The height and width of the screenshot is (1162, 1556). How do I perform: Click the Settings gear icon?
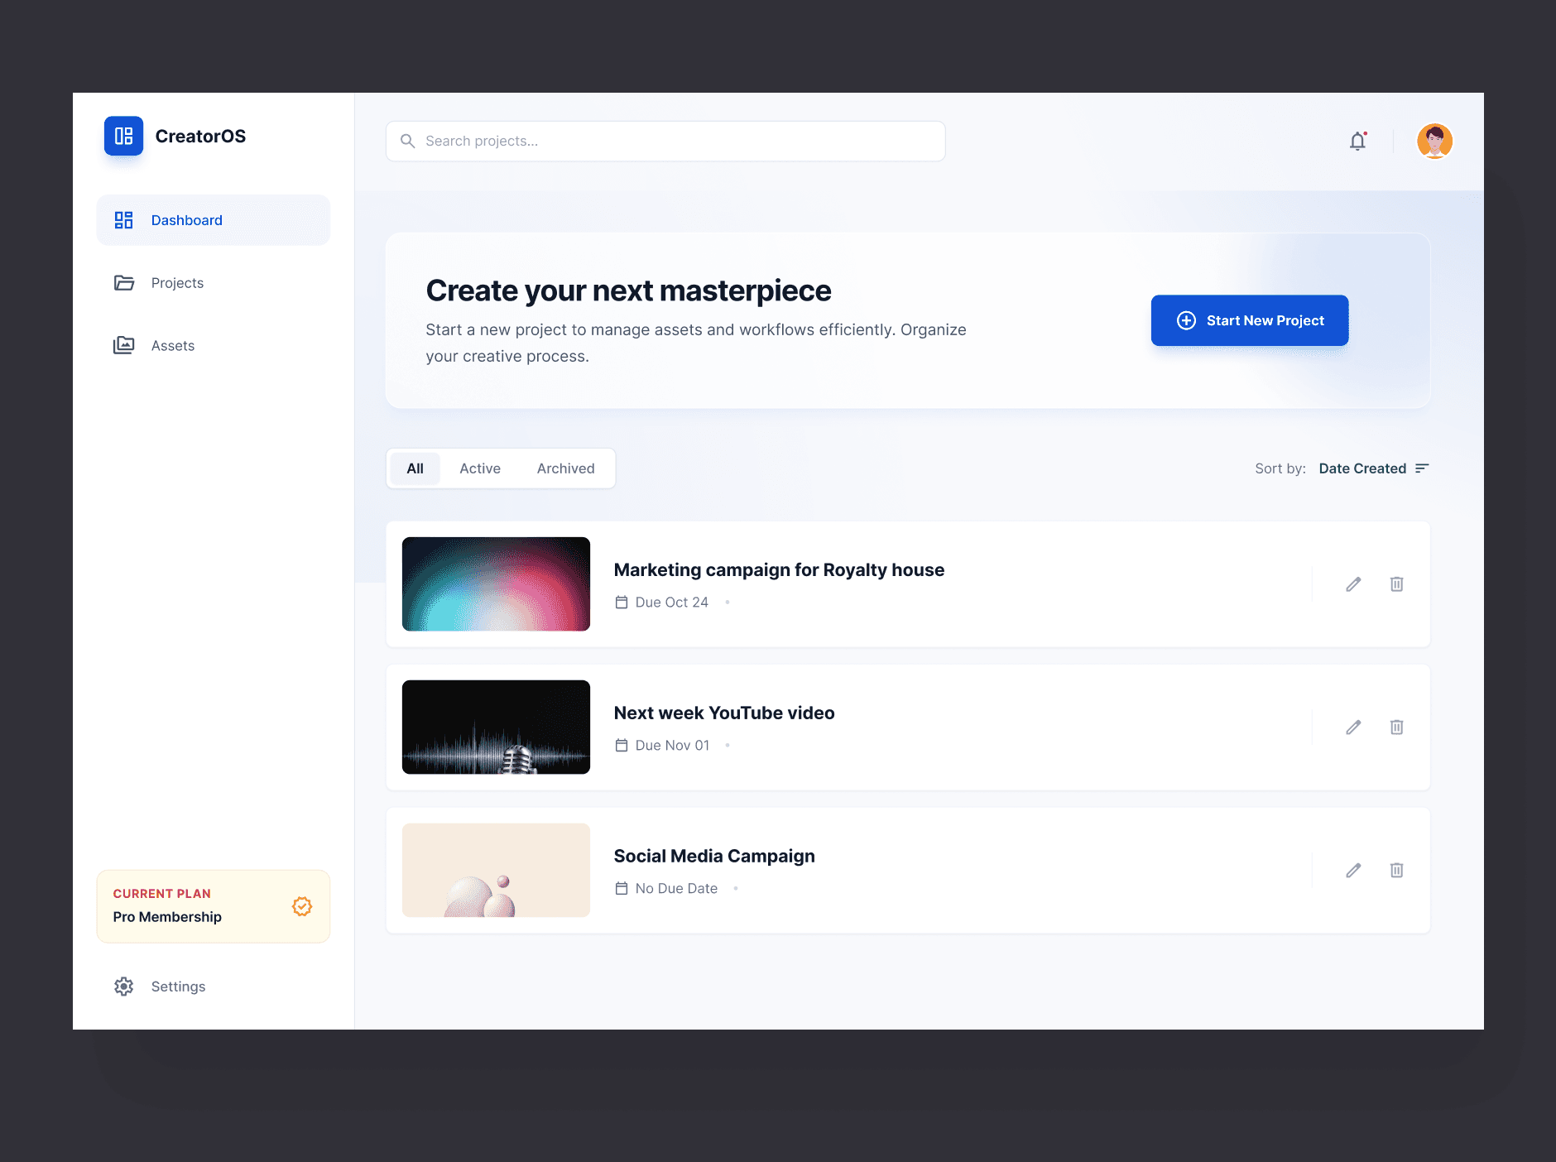click(123, 987)
